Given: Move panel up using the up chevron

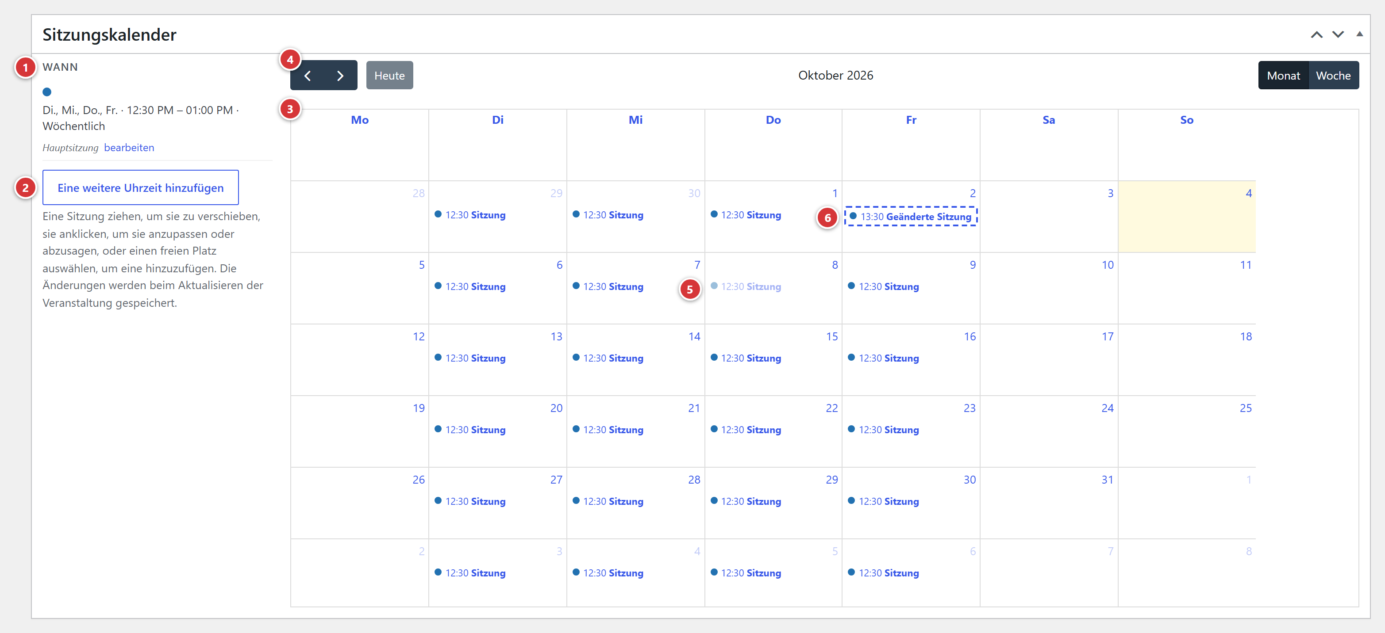Looking at the screenshot, I should click(1316, 34).
